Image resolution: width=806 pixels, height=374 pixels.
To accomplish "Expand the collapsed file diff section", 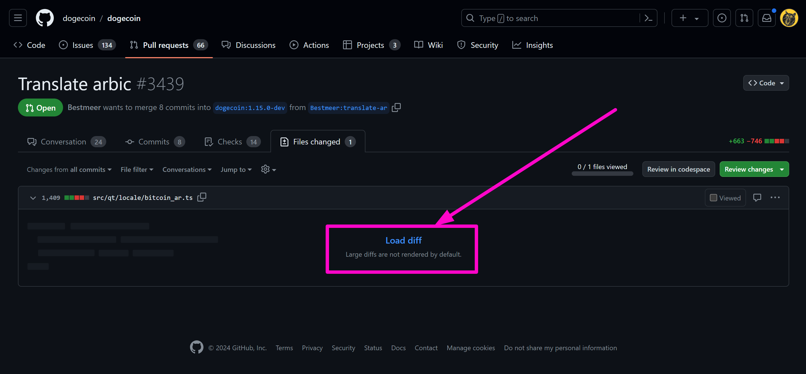I will coord(403,240).
